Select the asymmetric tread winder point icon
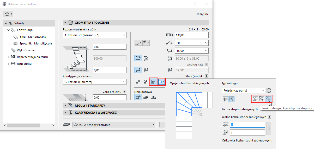The width and height of the screenshot is (314, 149). [268, 99]
